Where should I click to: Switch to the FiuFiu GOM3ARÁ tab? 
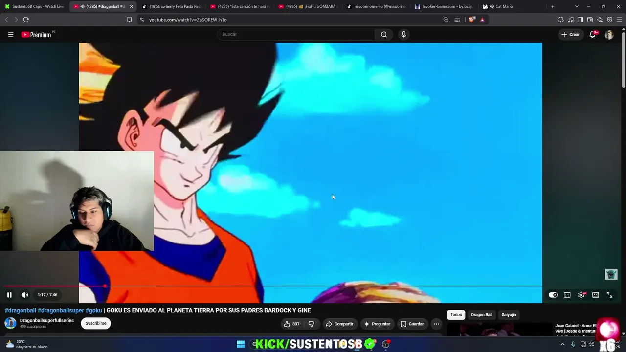[x=308, y=6]
